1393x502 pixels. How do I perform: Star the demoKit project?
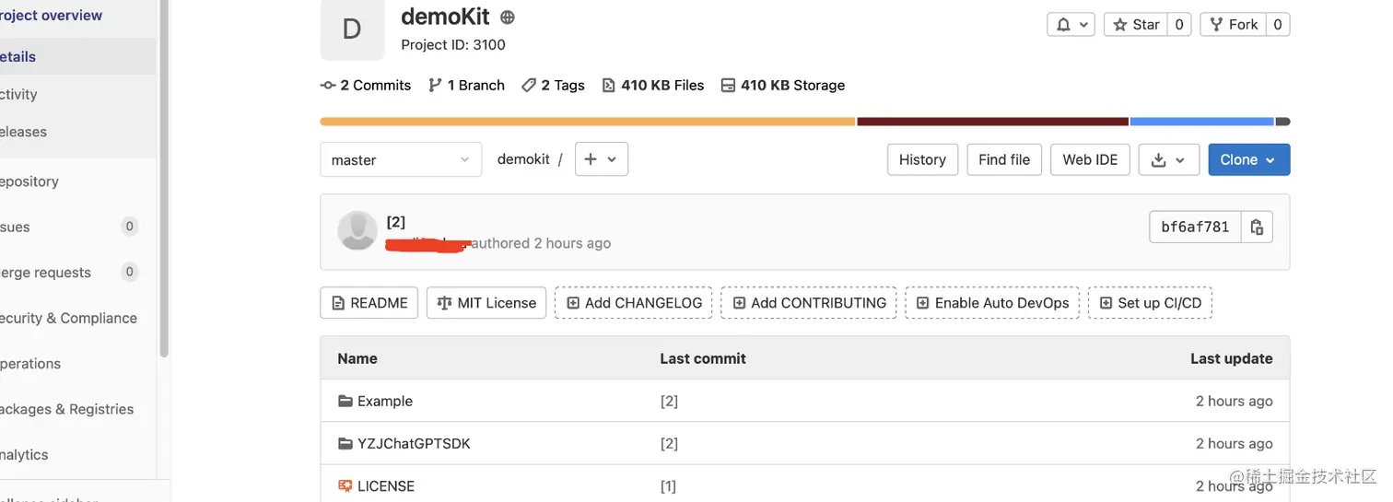1136,25
